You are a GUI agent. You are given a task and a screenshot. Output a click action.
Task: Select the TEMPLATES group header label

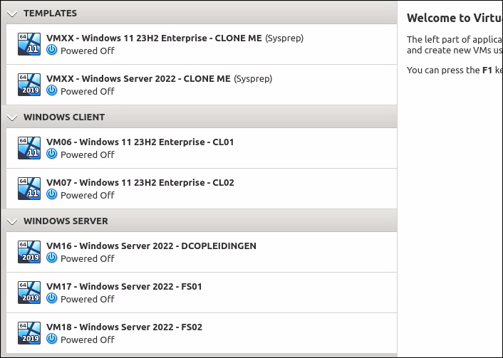[x=50, y=13]
